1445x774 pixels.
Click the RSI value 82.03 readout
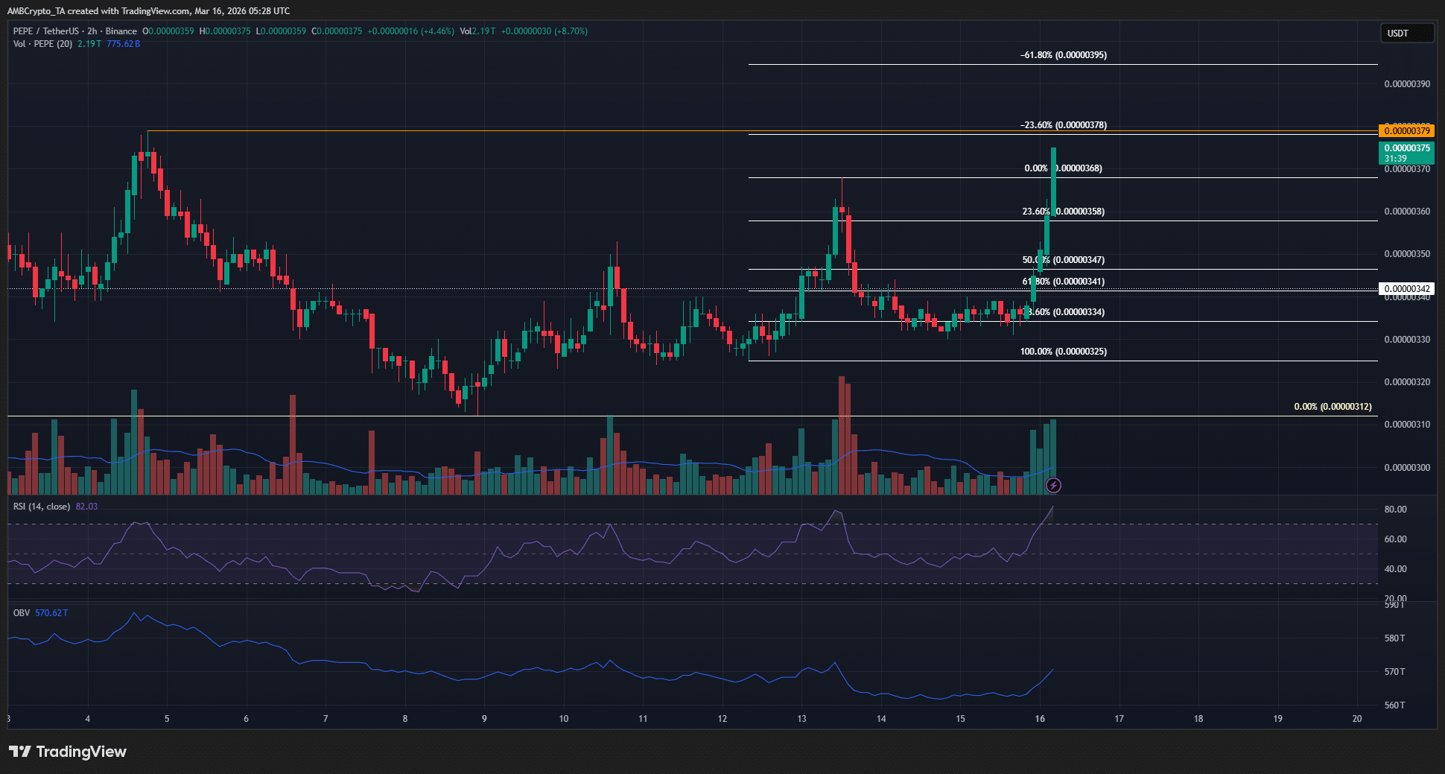click(87, 506)
